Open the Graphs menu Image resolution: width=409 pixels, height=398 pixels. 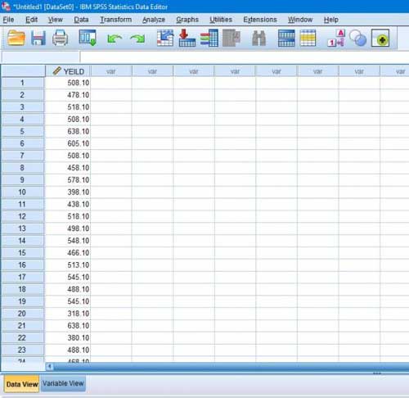[187, 20]
